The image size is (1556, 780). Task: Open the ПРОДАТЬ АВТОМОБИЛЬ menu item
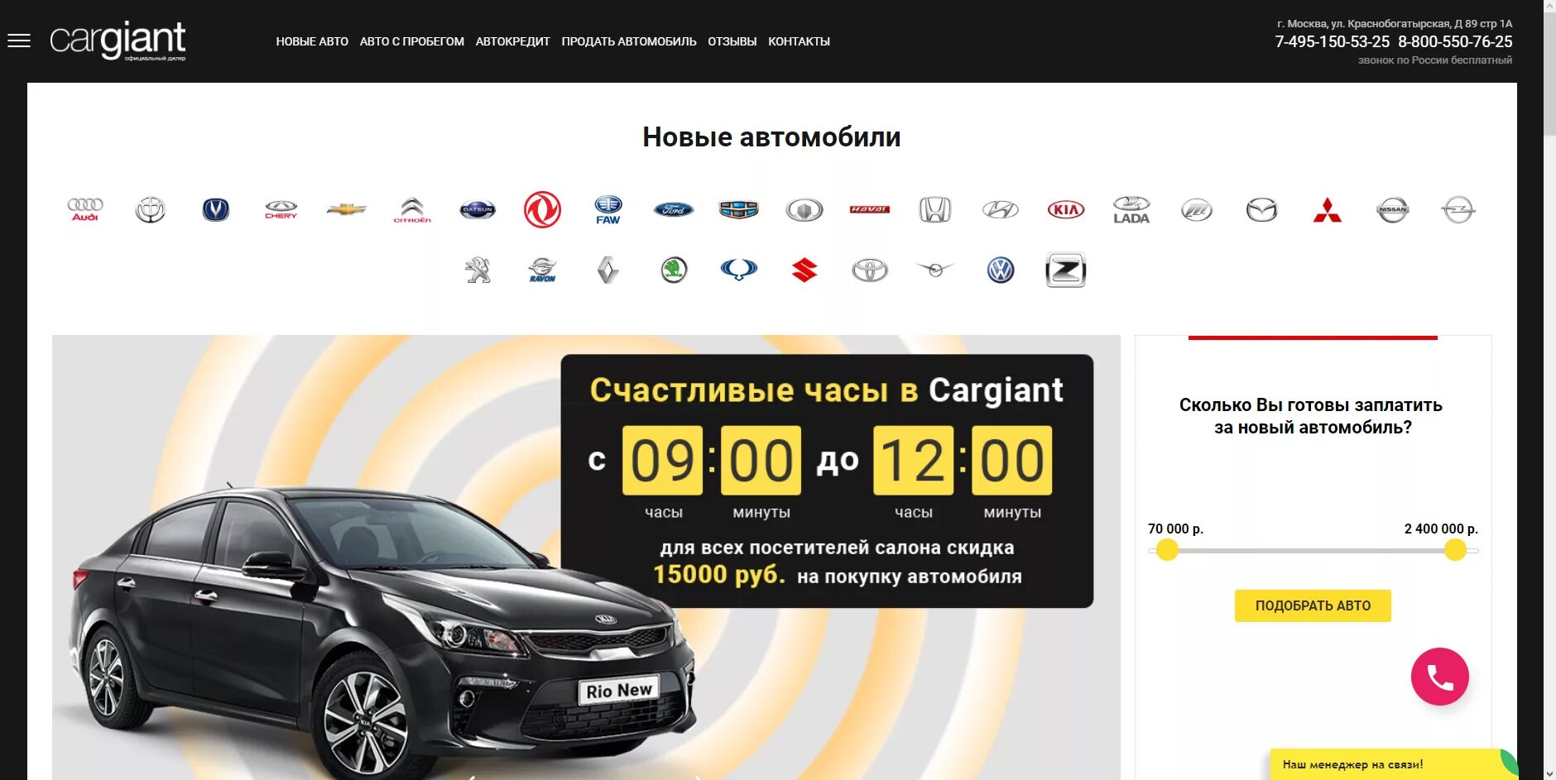629,41
